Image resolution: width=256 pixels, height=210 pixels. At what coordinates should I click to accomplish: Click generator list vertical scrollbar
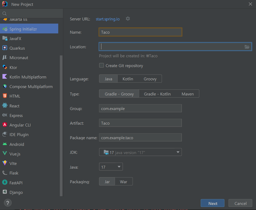[61, 126]
